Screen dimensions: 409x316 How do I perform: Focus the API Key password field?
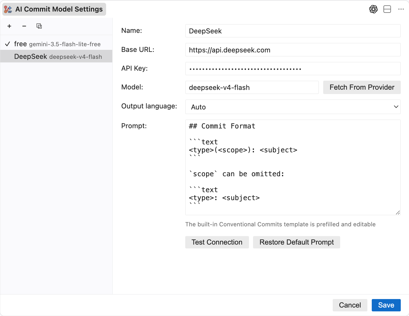pyautogui.click(x=293, y=69)
